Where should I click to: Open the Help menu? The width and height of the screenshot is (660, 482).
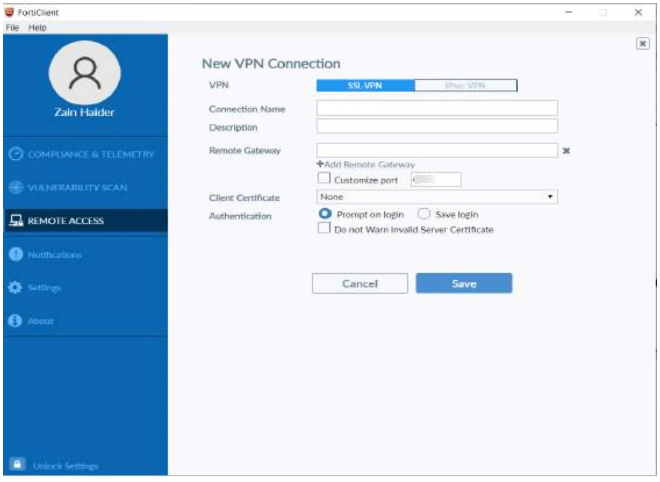tap(37, 28)
